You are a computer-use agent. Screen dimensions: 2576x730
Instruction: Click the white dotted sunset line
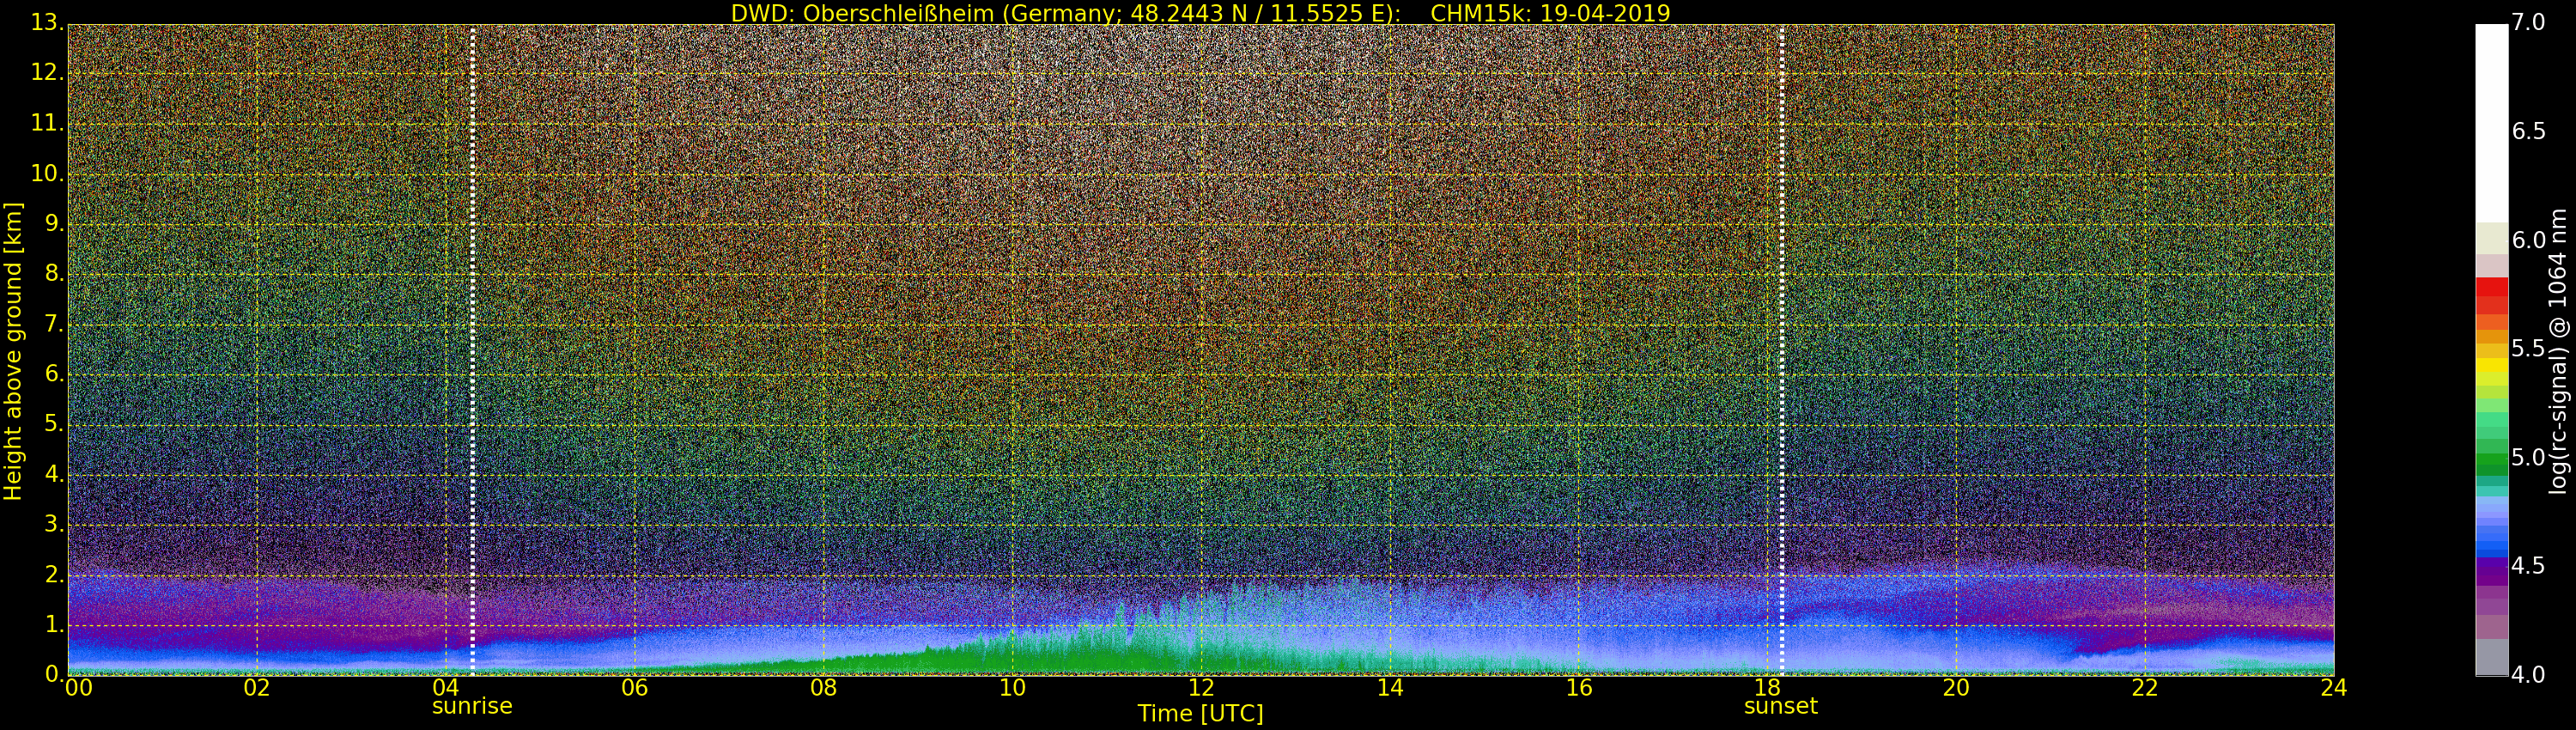pyautogui.click(x=1782, y=350)
